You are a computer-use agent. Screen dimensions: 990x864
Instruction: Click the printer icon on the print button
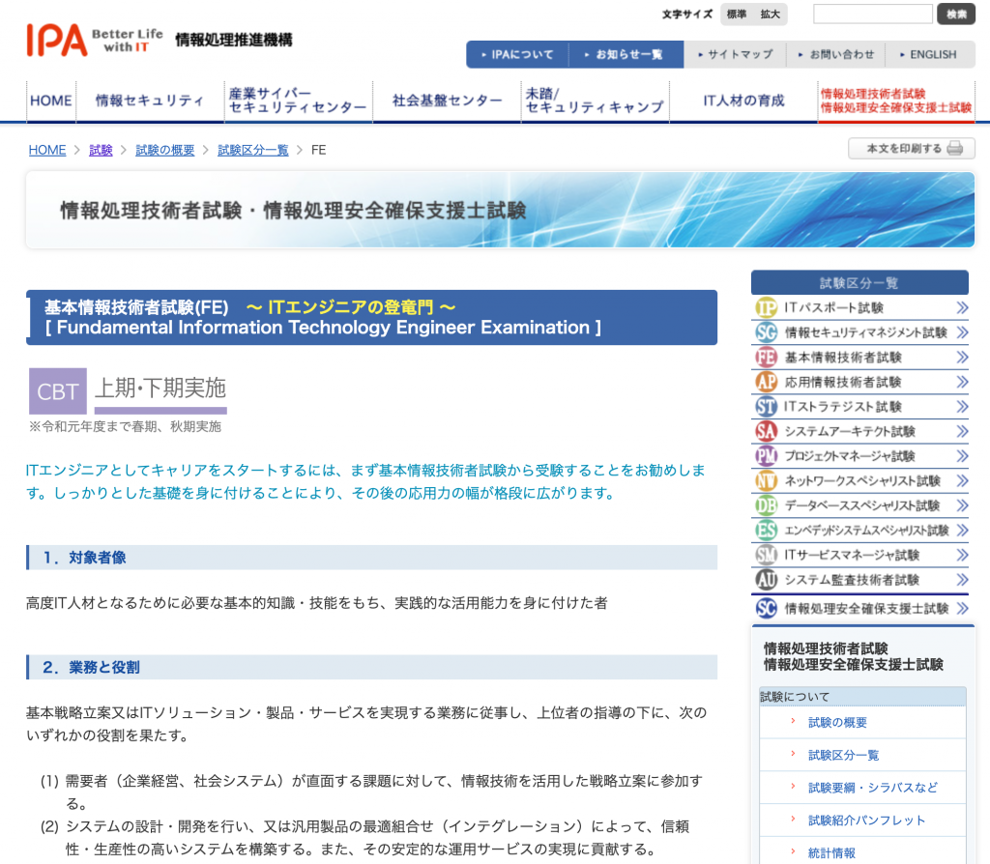pyautogui.click(x=955, y=148)
